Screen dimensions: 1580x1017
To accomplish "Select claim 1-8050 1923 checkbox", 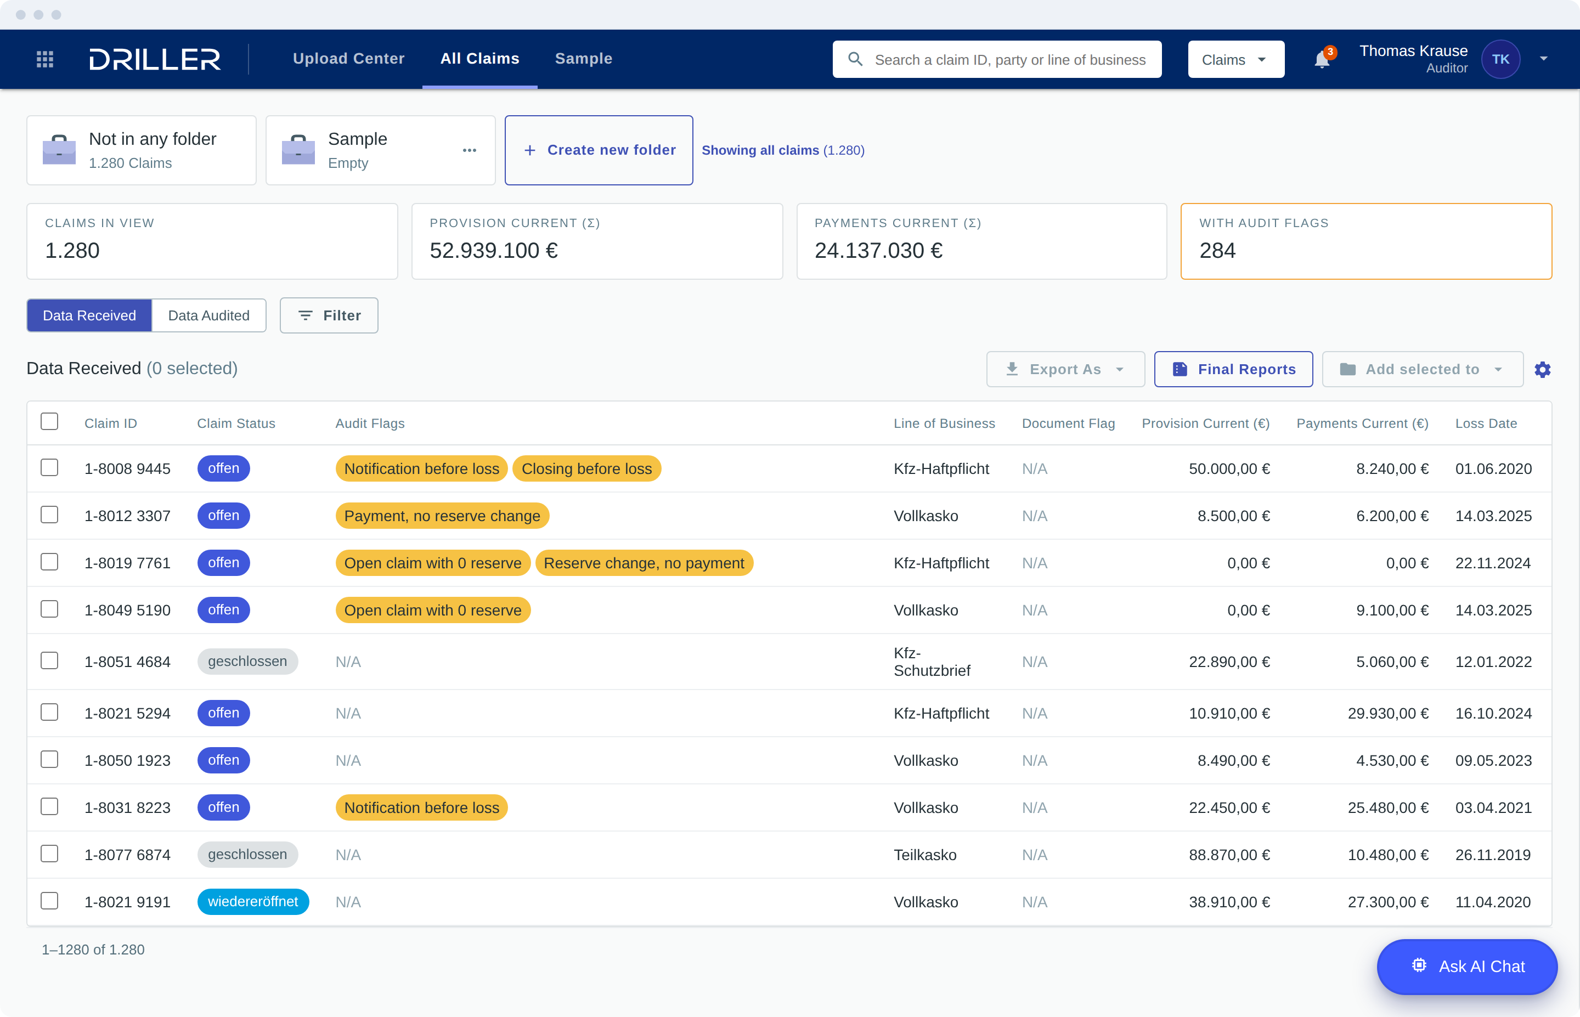I will (49, 759).
